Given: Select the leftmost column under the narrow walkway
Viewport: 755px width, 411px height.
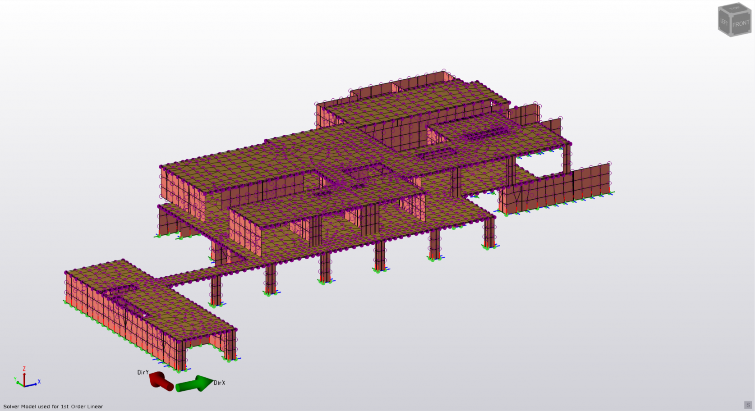Looking at the screenshot, I should (x=216, y=290).
